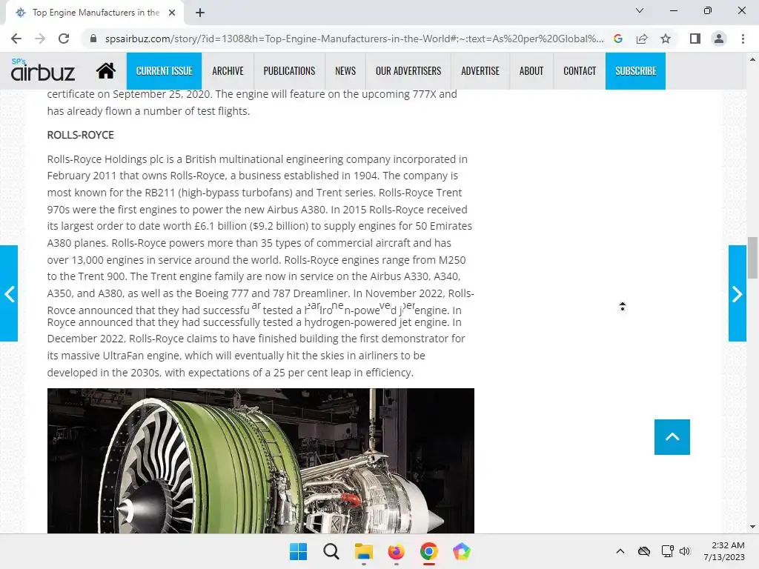Show hidden system tray icons
Image resolution: width=759 pixels, height=569 pixels.
(x=620, y=551)
